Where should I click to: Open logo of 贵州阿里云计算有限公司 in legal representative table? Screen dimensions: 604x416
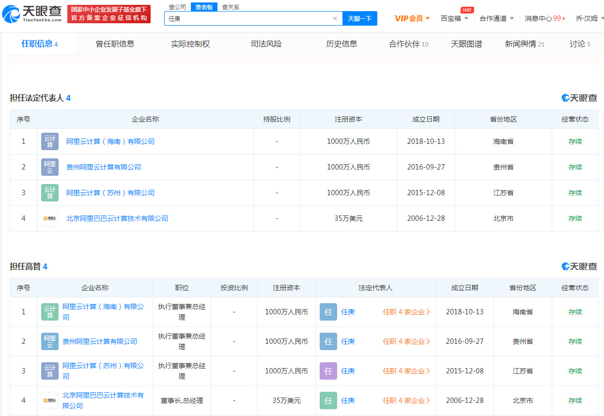tap(50, 167)
